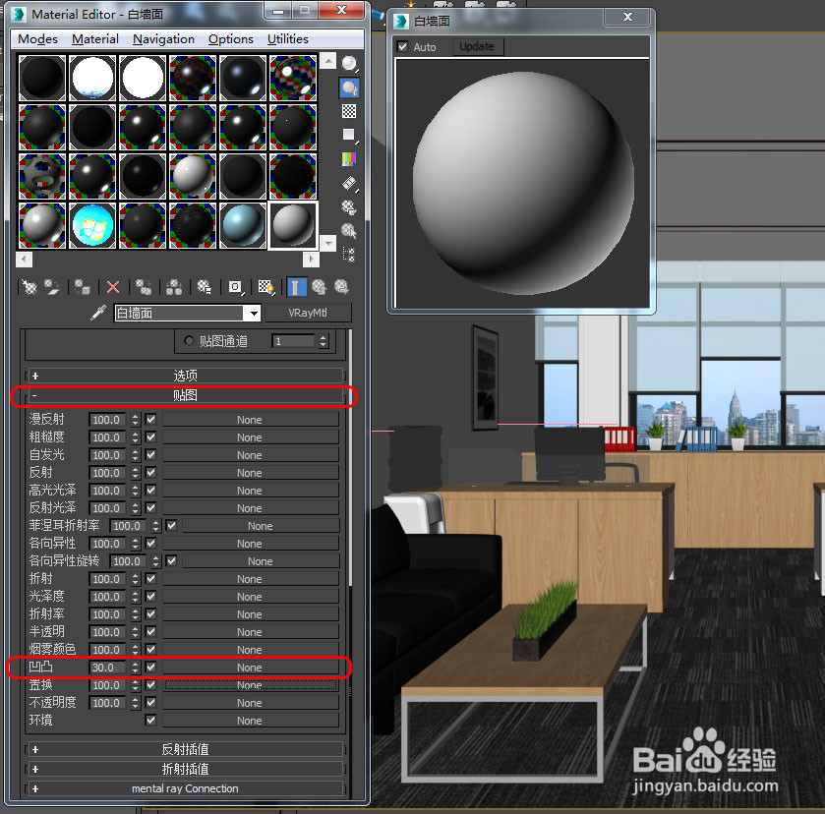Open the Material menu
The width and height of the screenshot is (825, 814).
(x=95, y=39)
